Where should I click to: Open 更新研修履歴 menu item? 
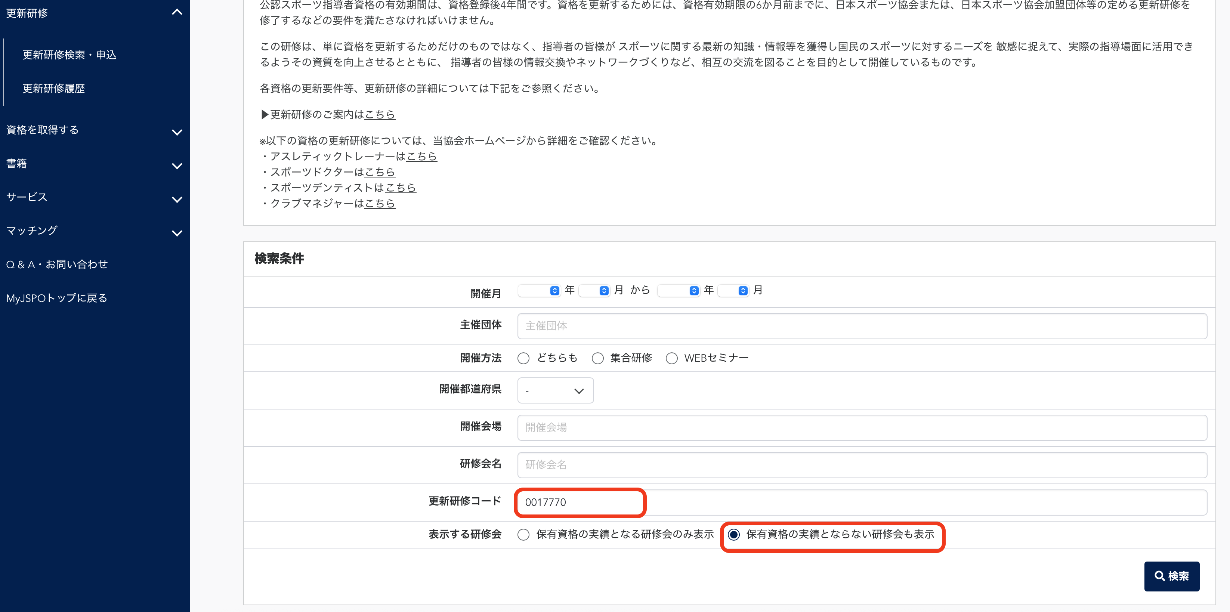click(53, 88)
